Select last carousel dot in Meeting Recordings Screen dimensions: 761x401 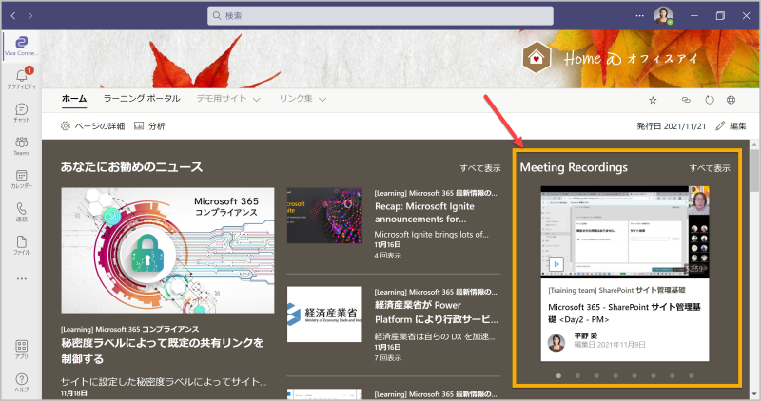click(x=692, y=375)
